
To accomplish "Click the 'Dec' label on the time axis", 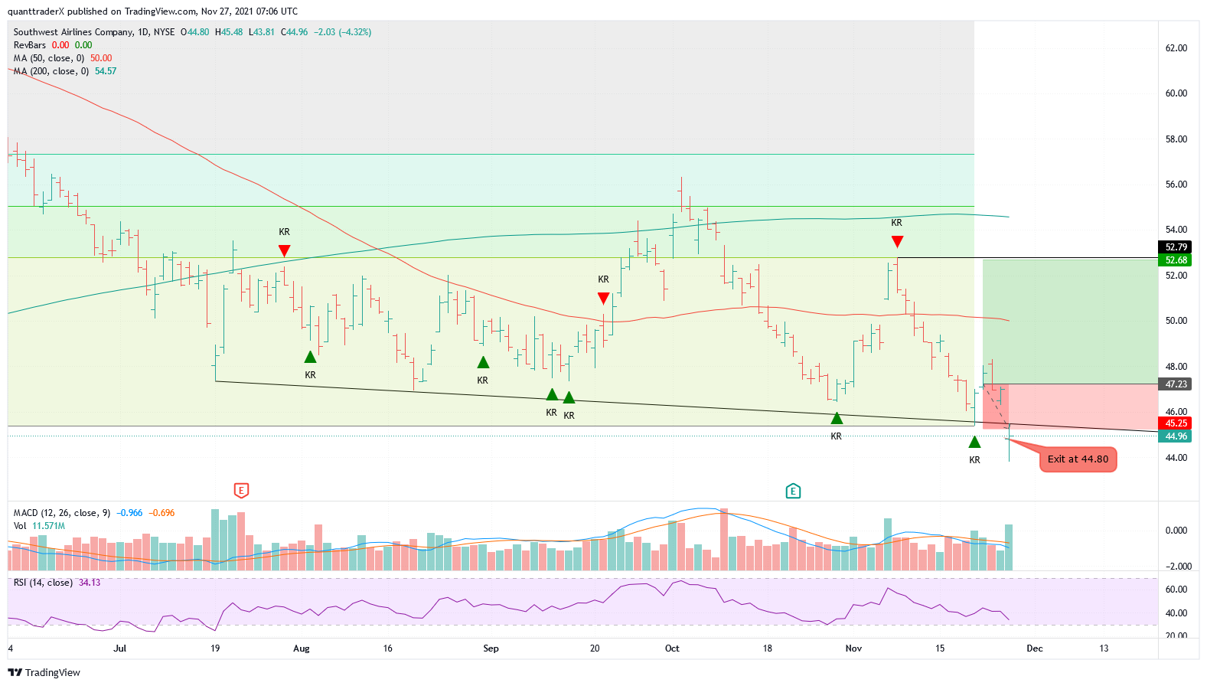I will (x=1035, y=648).
